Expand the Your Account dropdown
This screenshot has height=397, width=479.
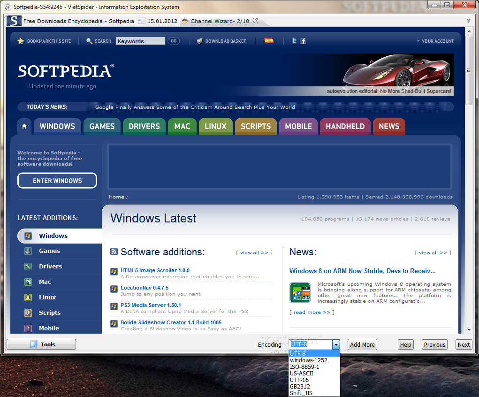point(435,41)
